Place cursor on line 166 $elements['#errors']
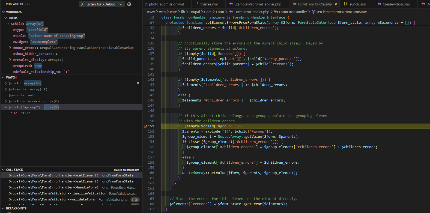 coord(228,204)
